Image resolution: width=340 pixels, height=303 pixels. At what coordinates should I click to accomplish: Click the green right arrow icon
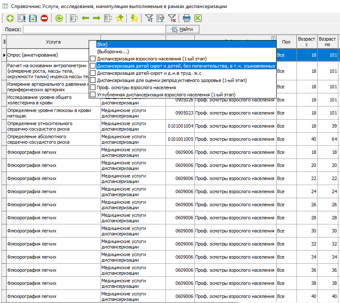96,18
